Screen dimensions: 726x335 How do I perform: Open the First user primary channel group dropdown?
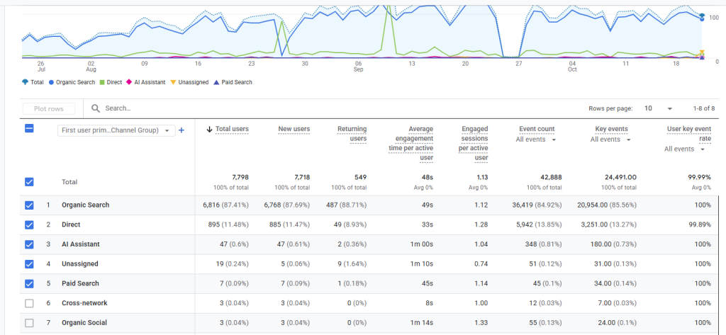tap(116, 130)
